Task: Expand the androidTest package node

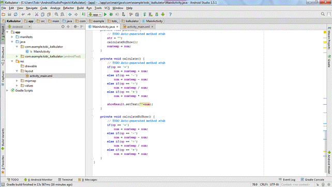Action: click(17, 56)
